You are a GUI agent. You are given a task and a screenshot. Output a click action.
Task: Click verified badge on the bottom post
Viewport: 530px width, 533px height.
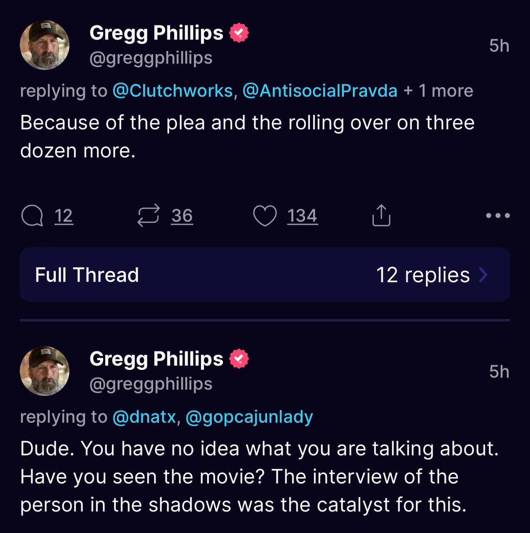[239, 359]
